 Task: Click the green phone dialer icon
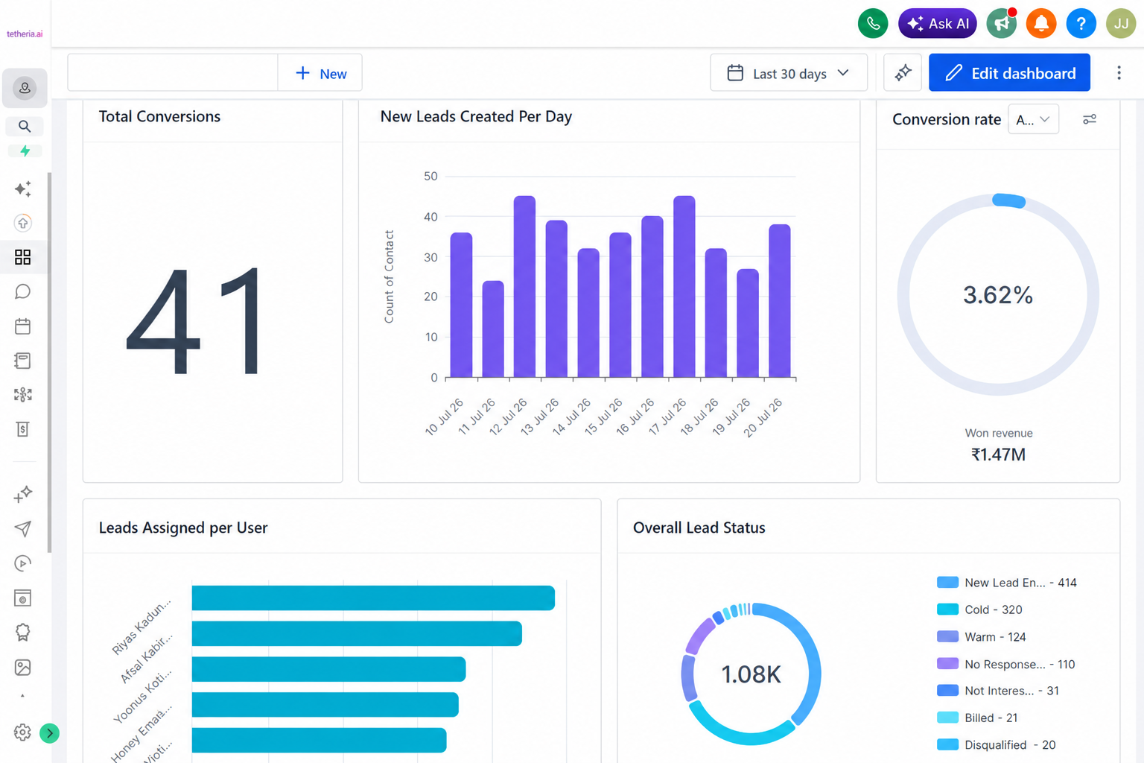873,23
